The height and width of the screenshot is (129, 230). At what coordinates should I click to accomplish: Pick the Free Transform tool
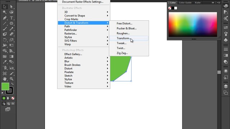[x=11, y=46]
